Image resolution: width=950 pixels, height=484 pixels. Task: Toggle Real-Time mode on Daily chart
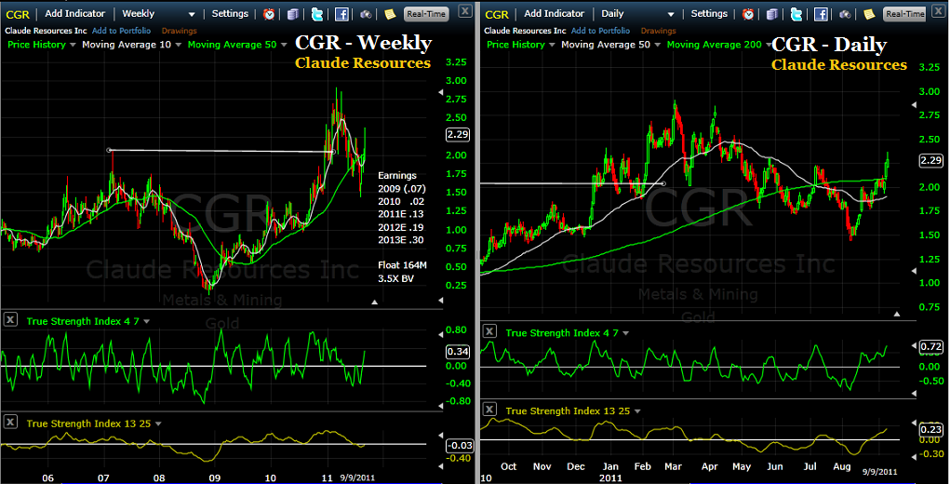[904, 14]
